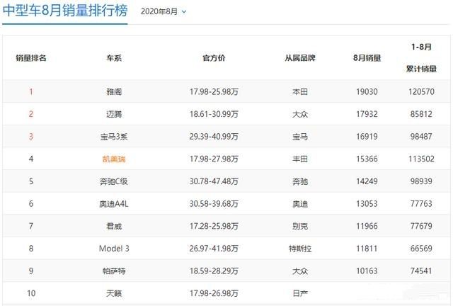Click the 特斯拉 brand cell

point(300,249)
